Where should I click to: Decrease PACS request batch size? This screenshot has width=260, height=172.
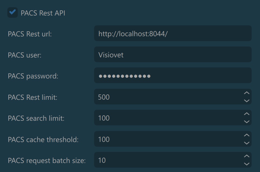[x=246, y=164]
